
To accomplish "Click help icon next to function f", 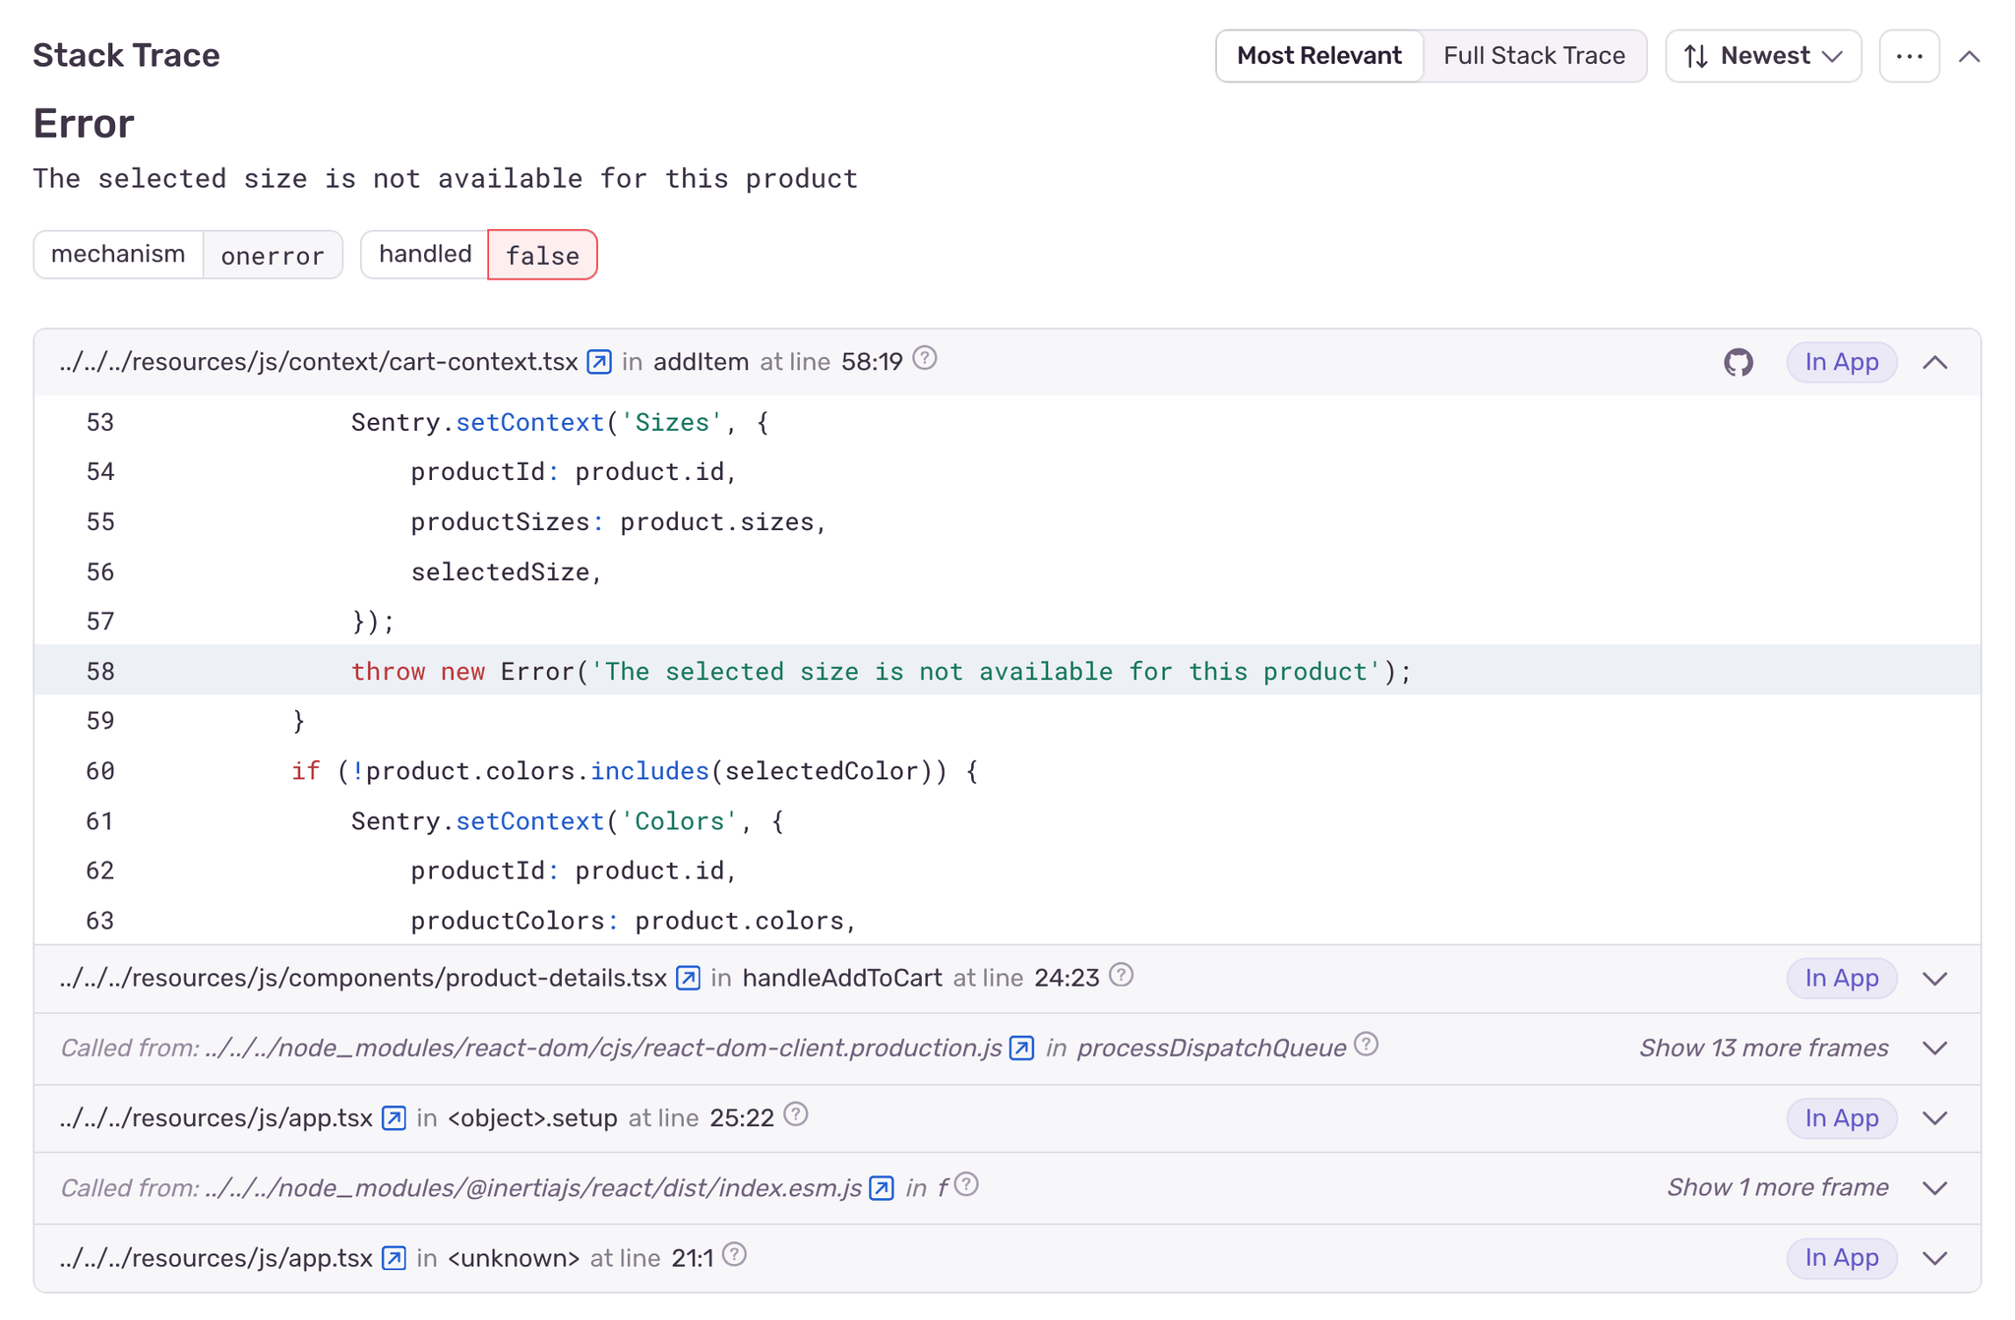I will pyautogui.click(x=967, y=1184).
